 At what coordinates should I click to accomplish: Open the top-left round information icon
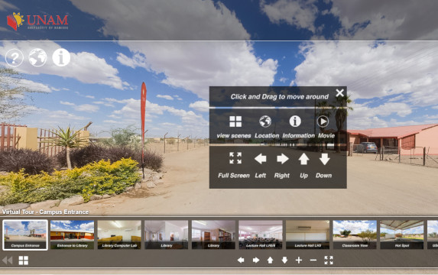[61, 57]
